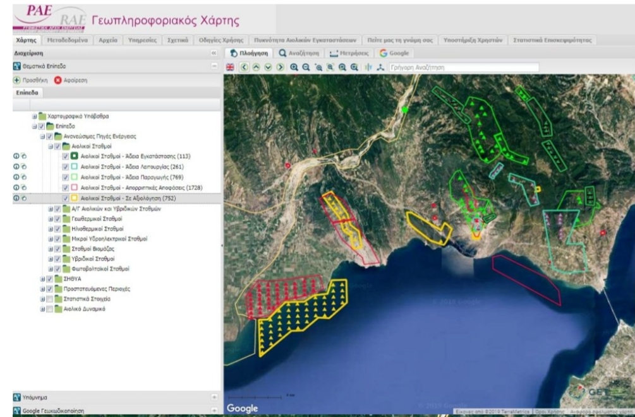Expand the Χαρτογραφικό Υπόβαθρα folder
Screen dimensions: 635x417
click(34, 117)
